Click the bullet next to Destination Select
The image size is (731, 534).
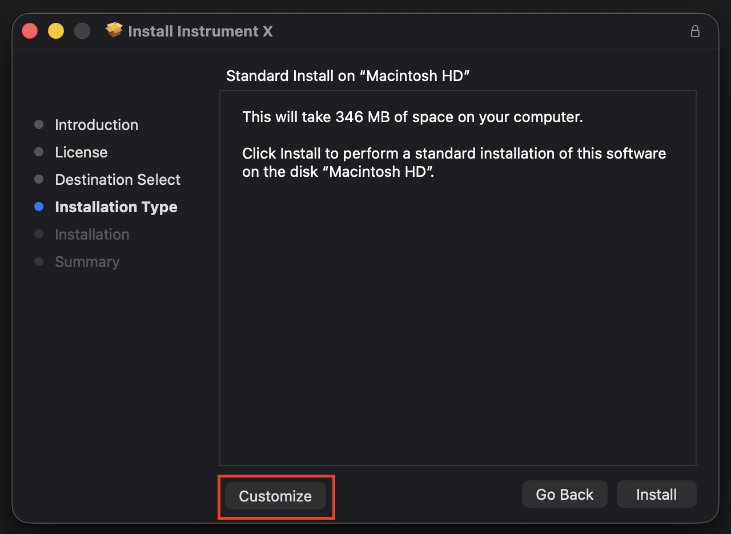point(39,179)
